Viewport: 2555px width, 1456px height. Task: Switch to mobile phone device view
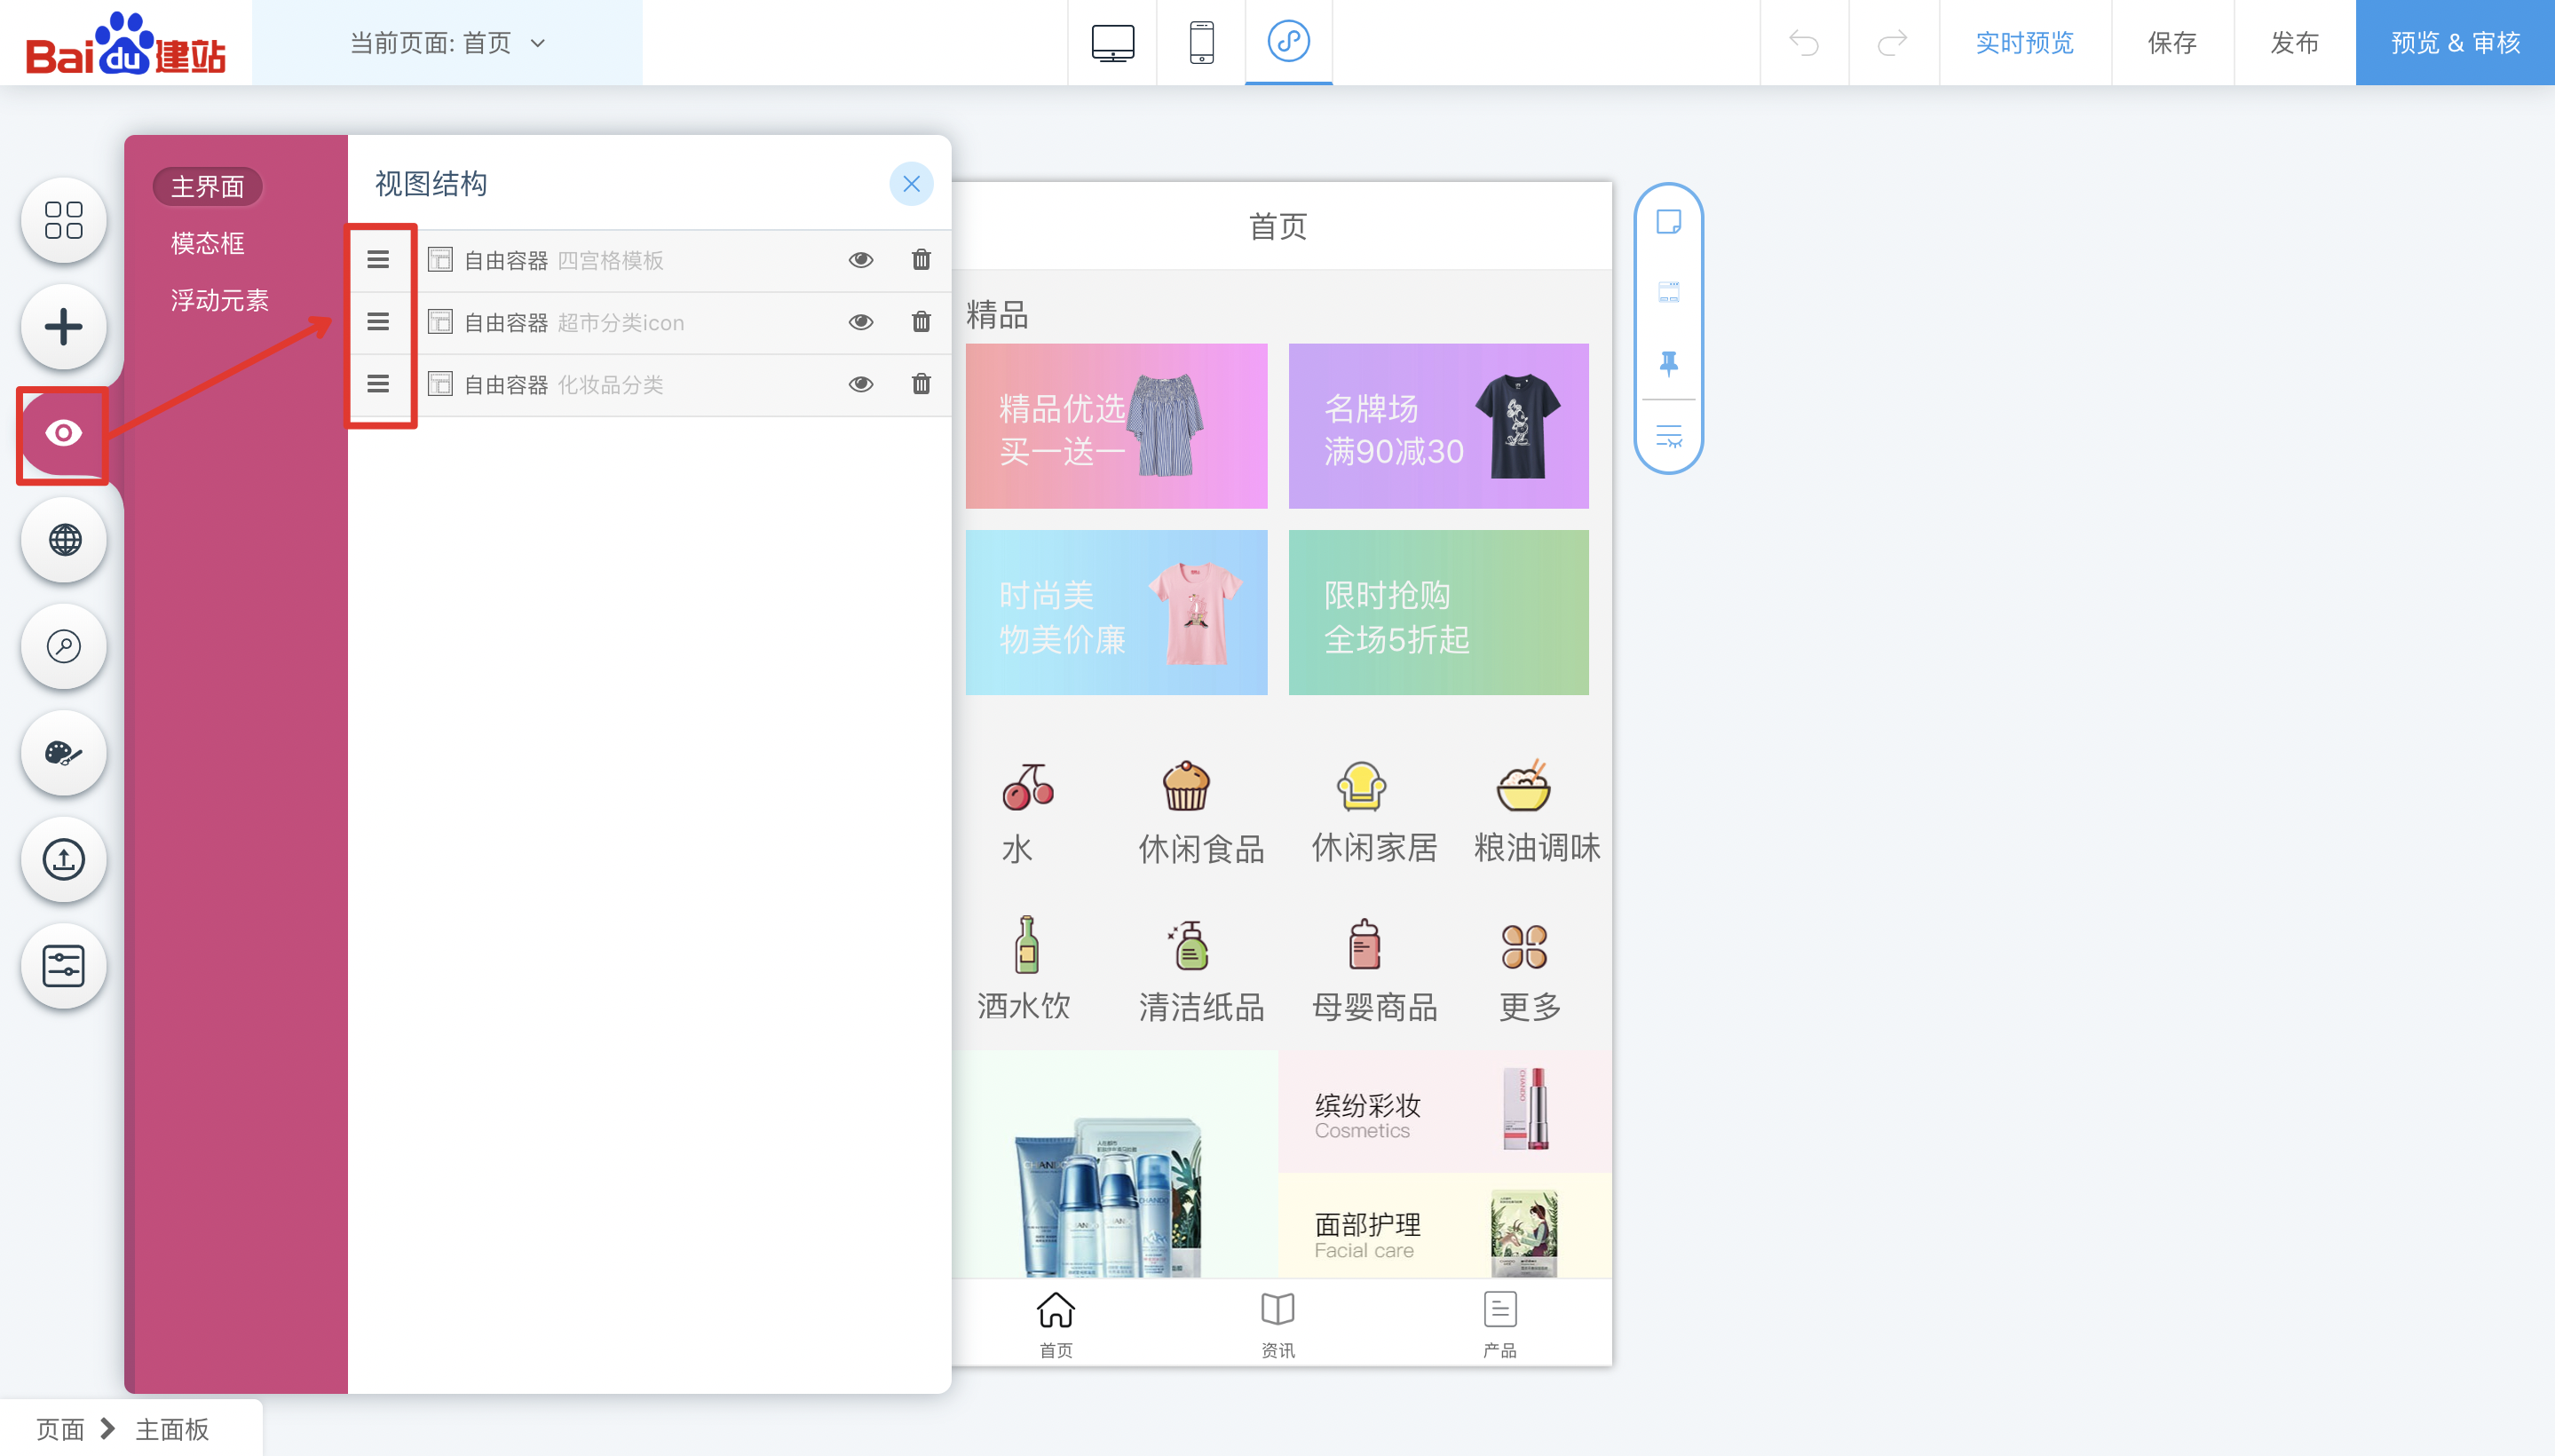1201,43
